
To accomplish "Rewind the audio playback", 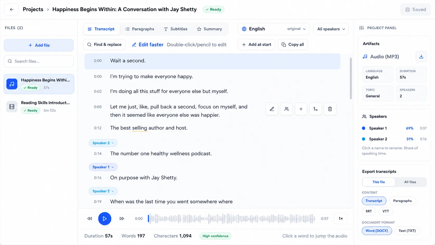I will (89, 218).
